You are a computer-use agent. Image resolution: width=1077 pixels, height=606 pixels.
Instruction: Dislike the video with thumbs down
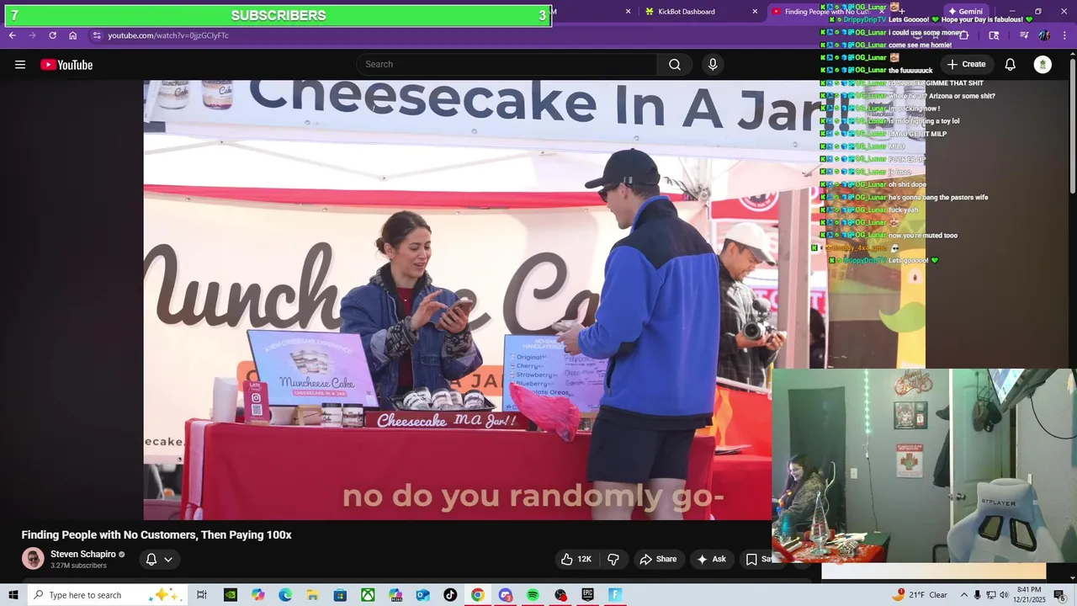click(613, 559)
